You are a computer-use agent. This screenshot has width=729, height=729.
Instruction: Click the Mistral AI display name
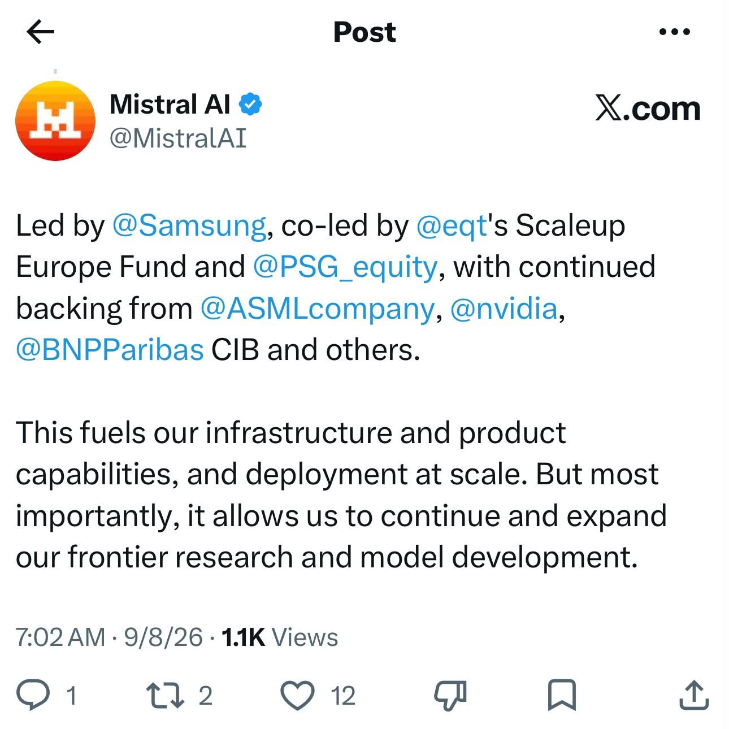tap(170, 105)
